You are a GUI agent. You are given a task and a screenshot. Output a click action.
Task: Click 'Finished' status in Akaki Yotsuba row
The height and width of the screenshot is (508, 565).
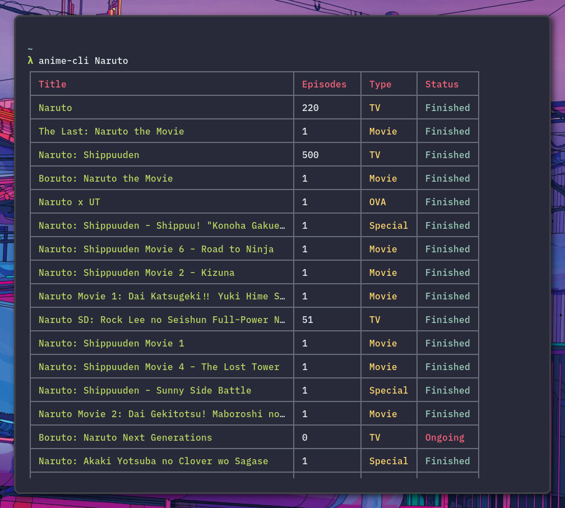click(447, 461)
